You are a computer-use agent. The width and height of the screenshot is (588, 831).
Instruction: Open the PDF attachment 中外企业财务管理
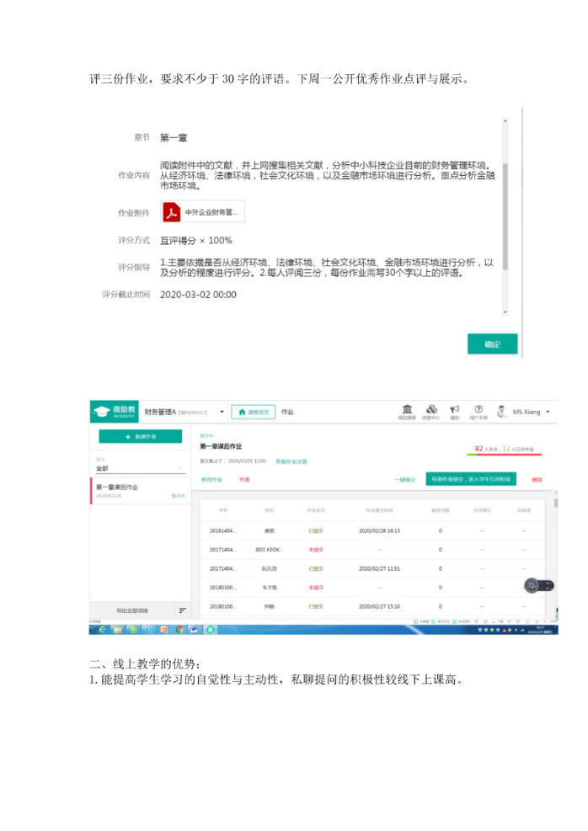(x=203, y=212)
